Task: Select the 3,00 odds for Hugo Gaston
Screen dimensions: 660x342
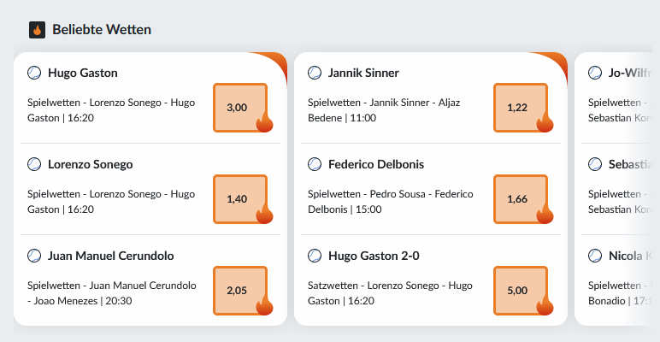Action: (x=240, y=108)
